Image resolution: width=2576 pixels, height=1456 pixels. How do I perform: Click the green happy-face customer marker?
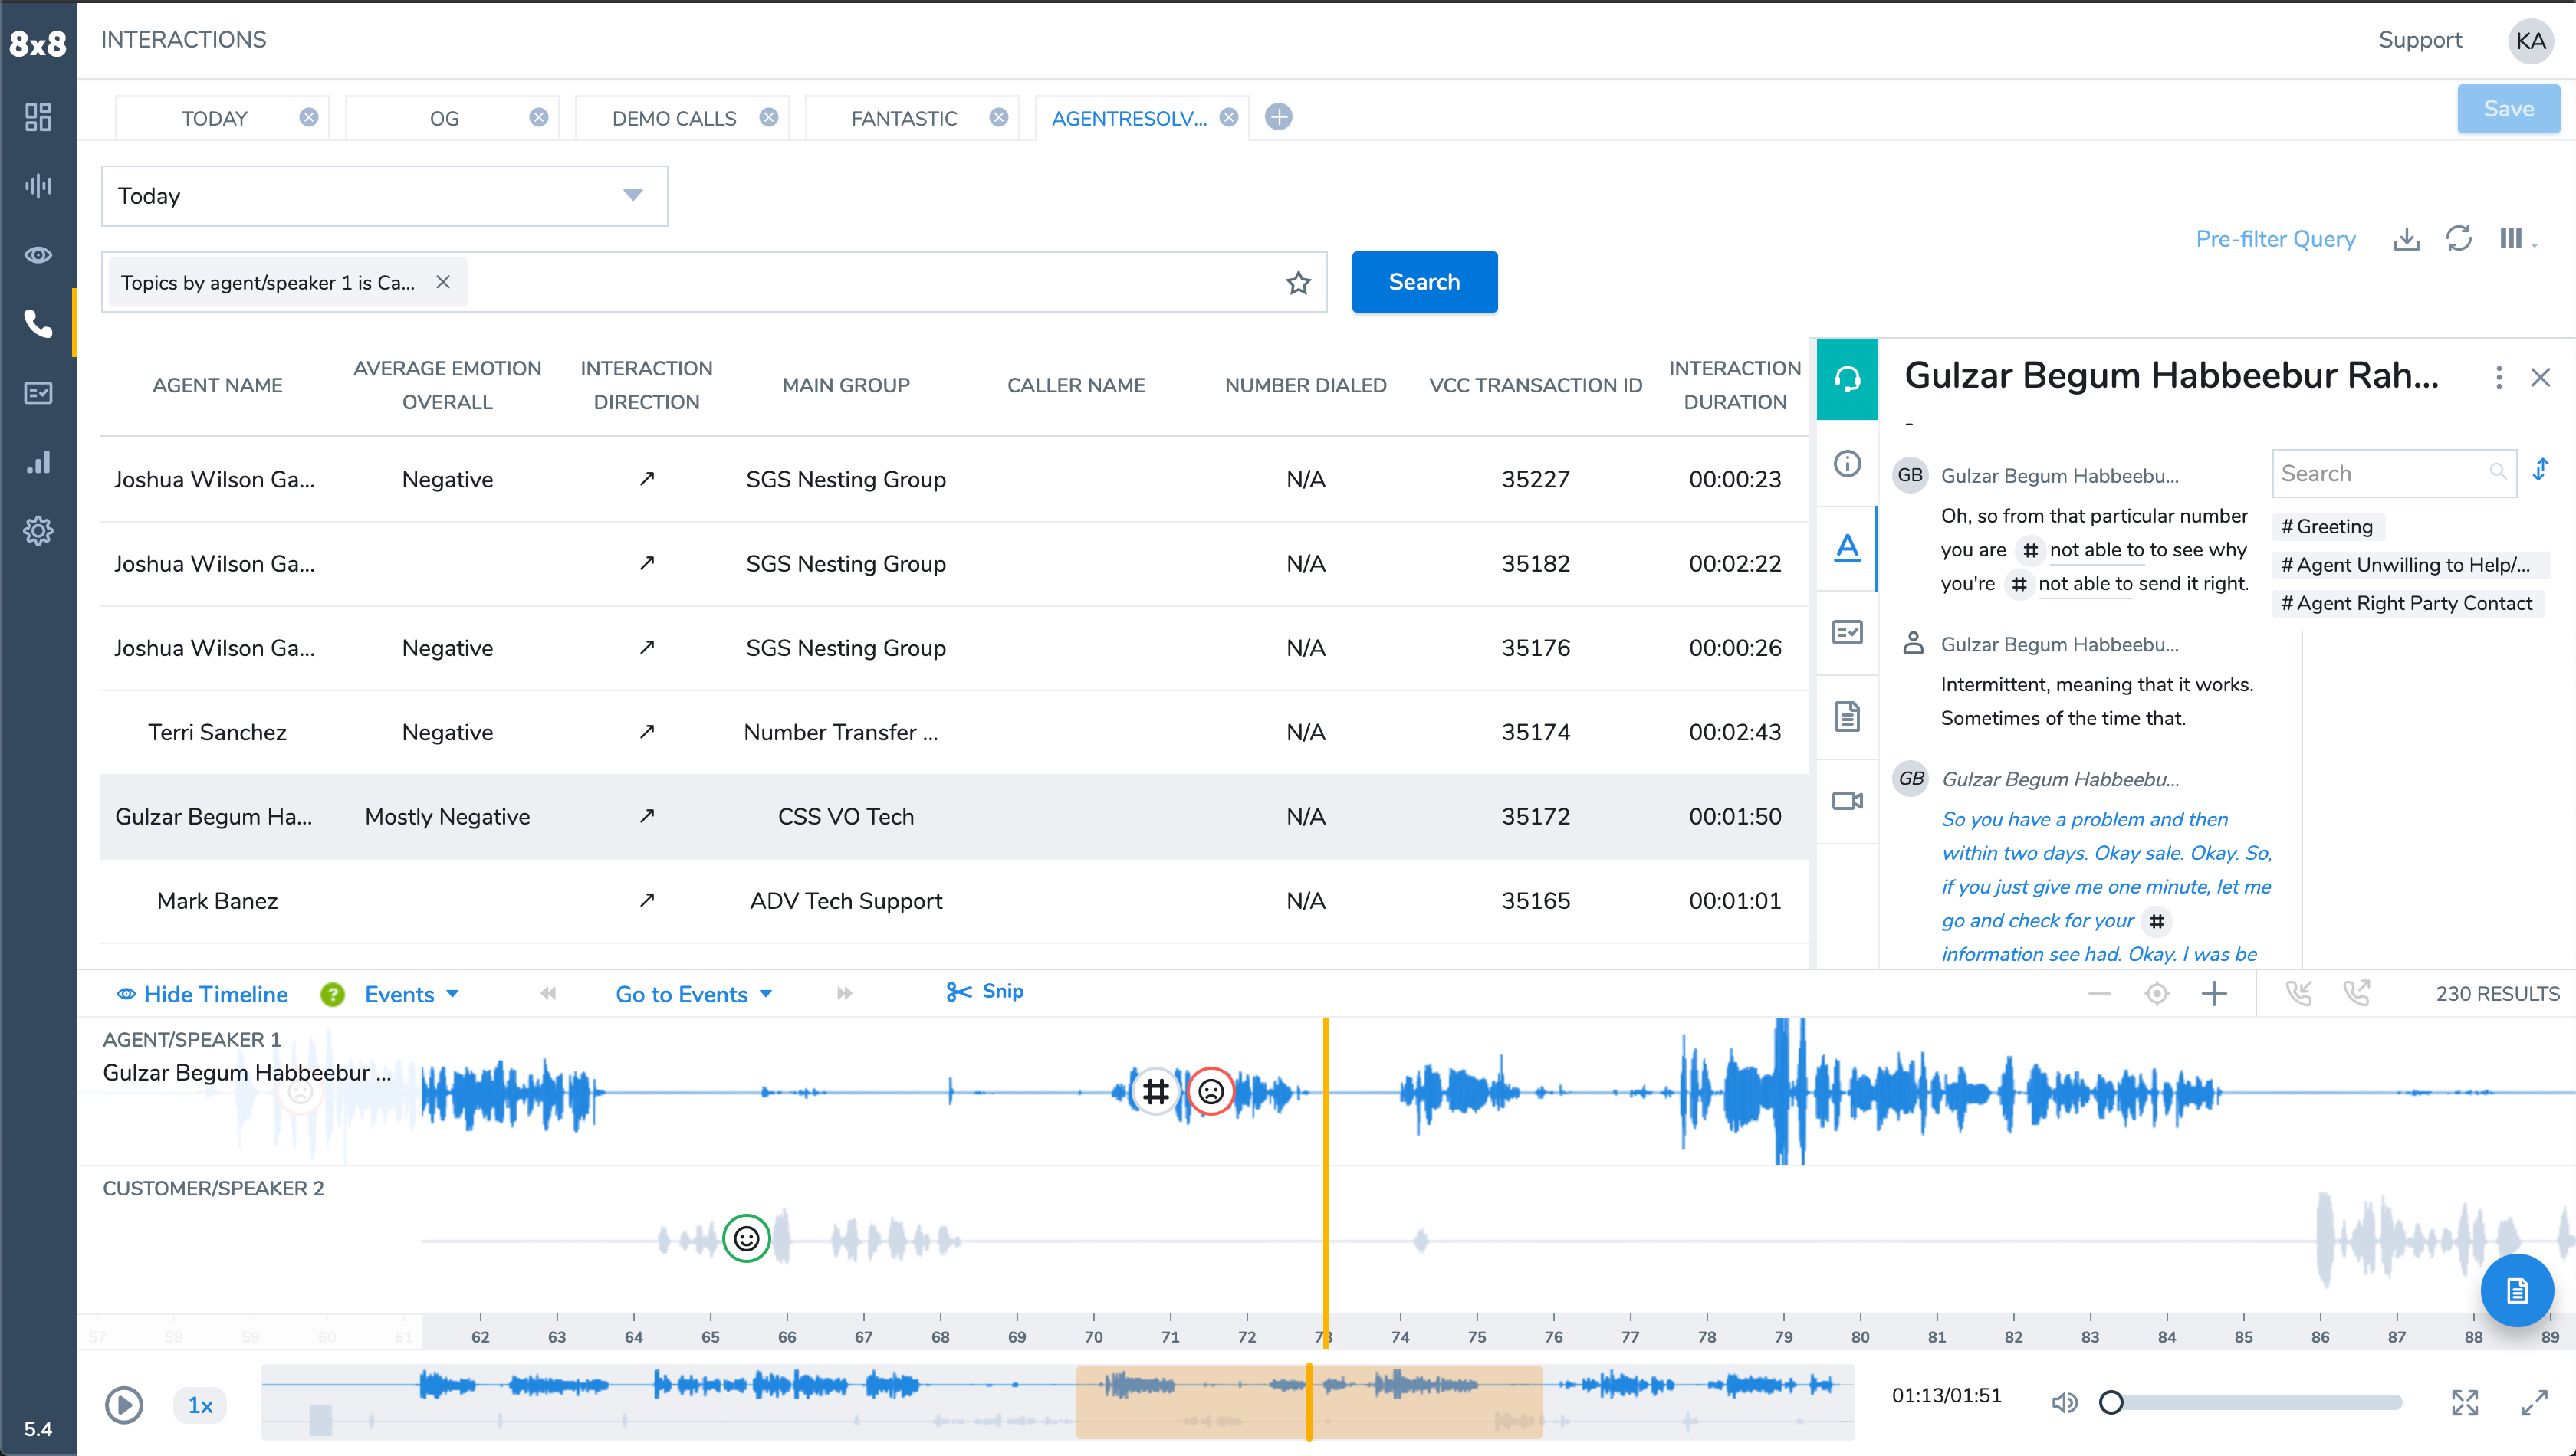[746, 1239]
